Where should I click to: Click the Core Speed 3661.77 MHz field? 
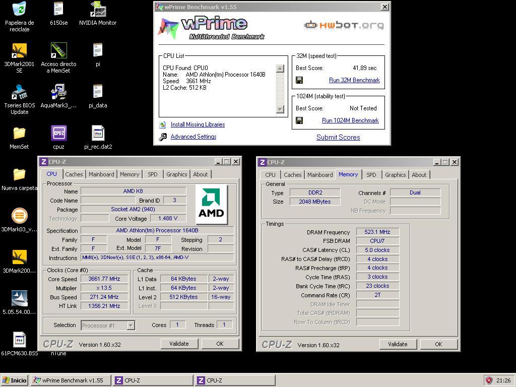104,279
